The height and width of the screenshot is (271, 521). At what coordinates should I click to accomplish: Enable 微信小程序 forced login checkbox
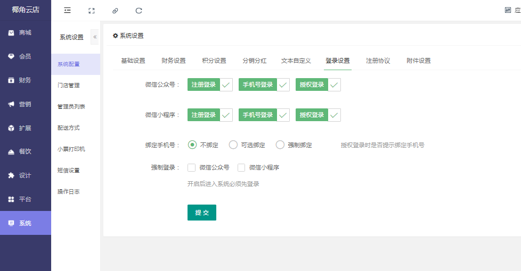(241, 167)
